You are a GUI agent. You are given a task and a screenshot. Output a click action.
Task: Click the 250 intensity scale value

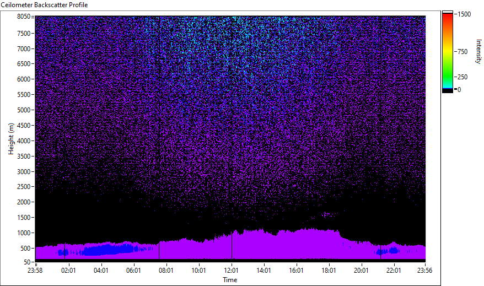[463, 77]
